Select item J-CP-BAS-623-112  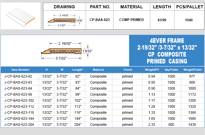pyautogui.click(x=19, y=106)
